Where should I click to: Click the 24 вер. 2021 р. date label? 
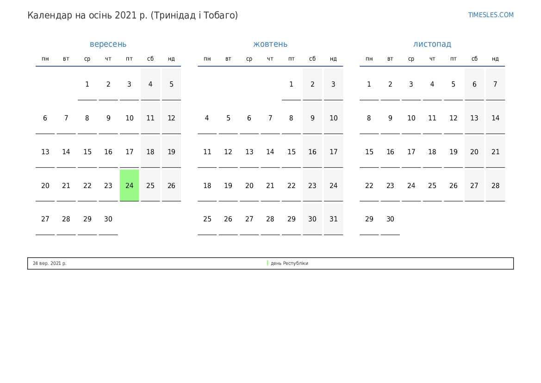[50, 263]
